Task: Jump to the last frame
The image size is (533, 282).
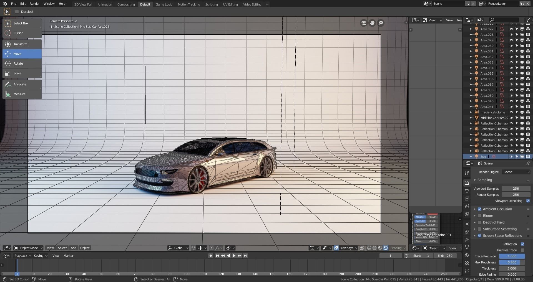Action: click(x=245, y=256)
